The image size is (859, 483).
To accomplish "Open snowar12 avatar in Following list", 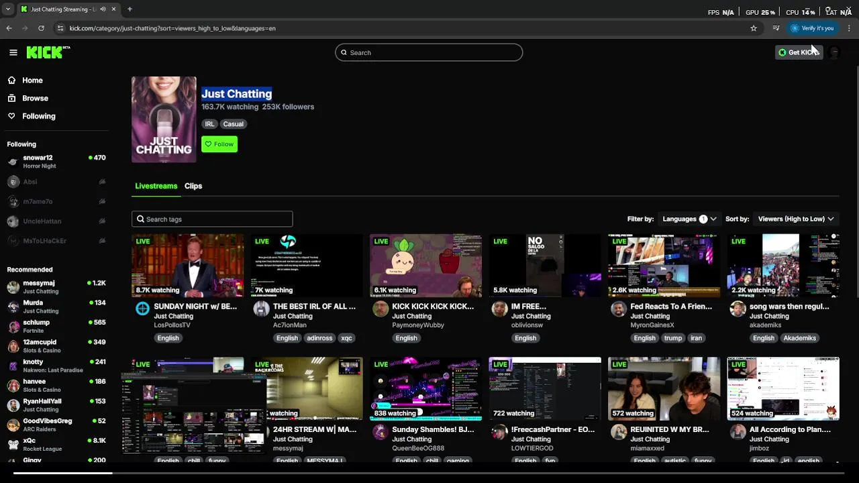I will [x=13, y=162].
